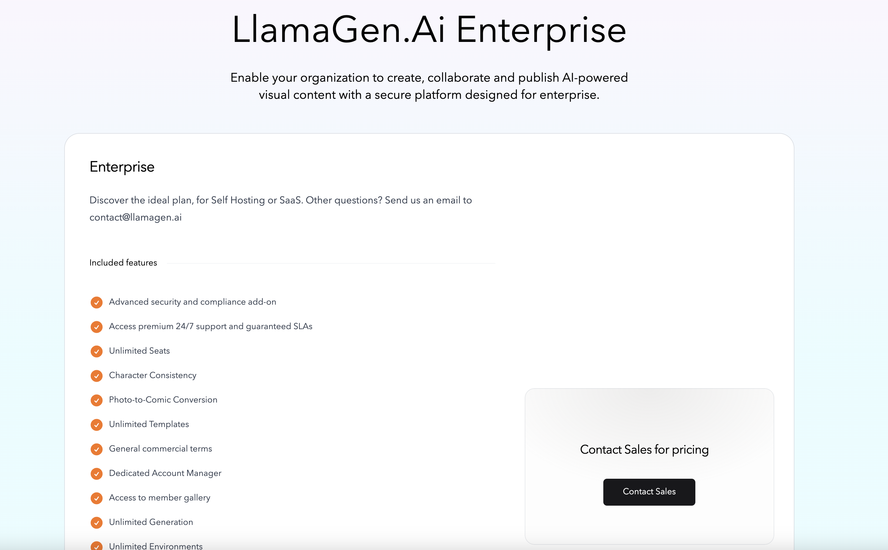Click the Character Consistency checkmark icon
Image resolution: width=888 pixels, height=550 pixels.
pos(96,376)
